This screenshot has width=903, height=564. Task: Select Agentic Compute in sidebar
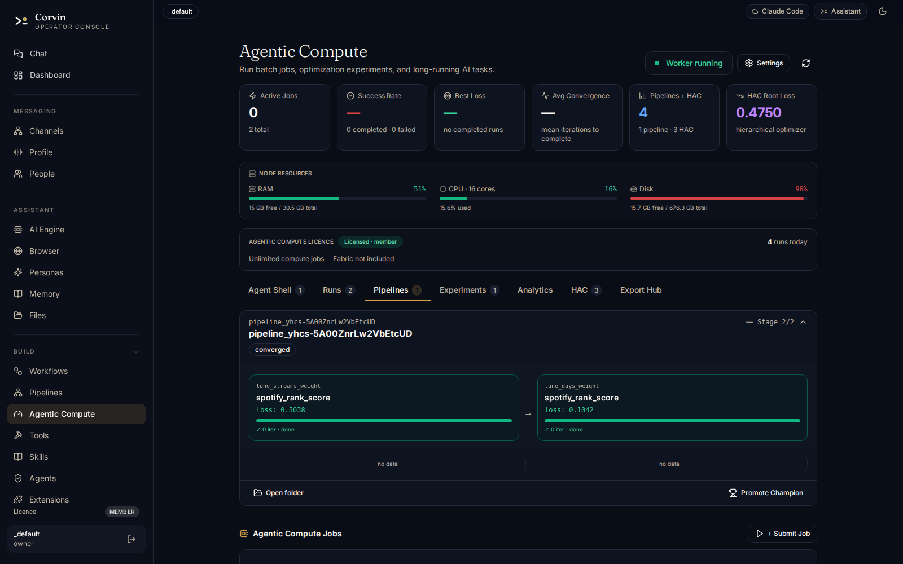coord(76,414)
